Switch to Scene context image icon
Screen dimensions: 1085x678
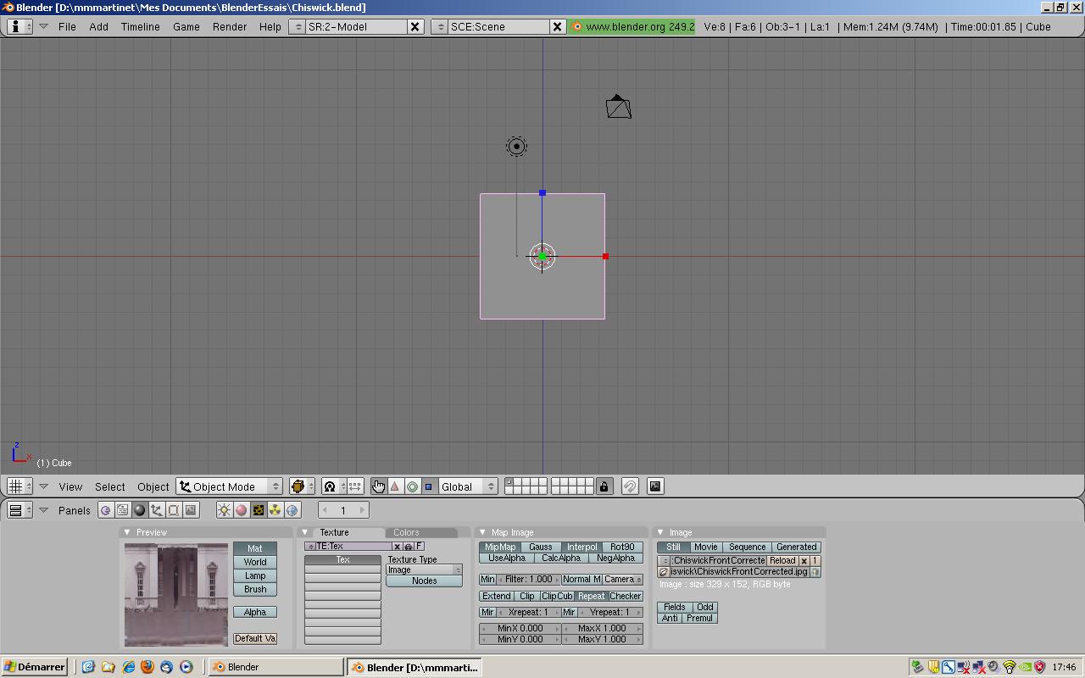[x=191, y=510]
